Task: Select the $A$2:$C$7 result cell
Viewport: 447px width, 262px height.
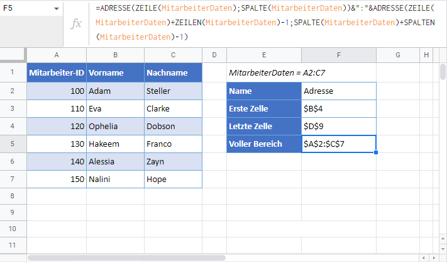Action: click(x=339, y=144)
